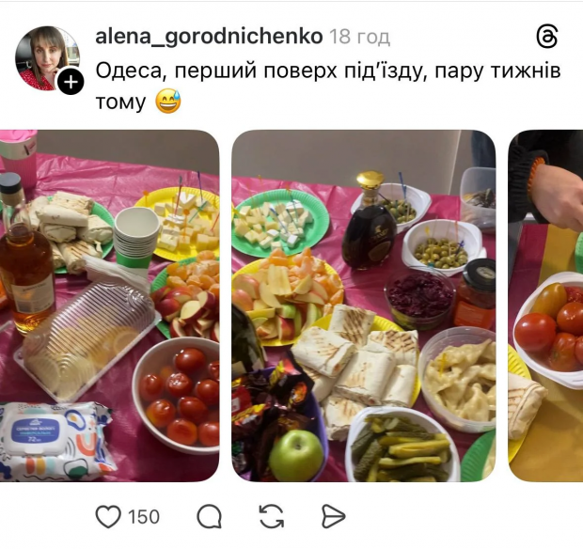Repost using the circular arrows icon
Image resolution: width=583 pixels, height=549 pixels.
(x=272, y=517)
